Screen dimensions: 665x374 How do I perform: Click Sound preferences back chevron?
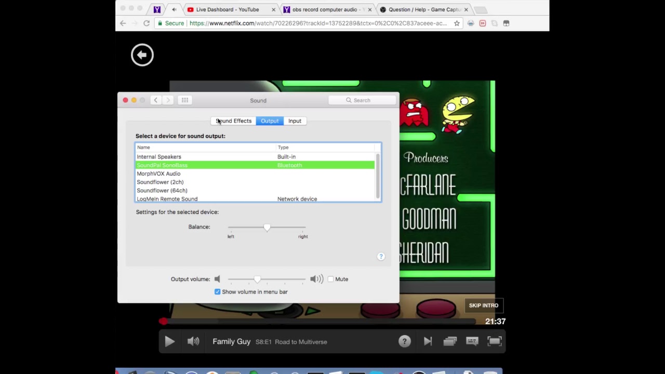(155, 100)
